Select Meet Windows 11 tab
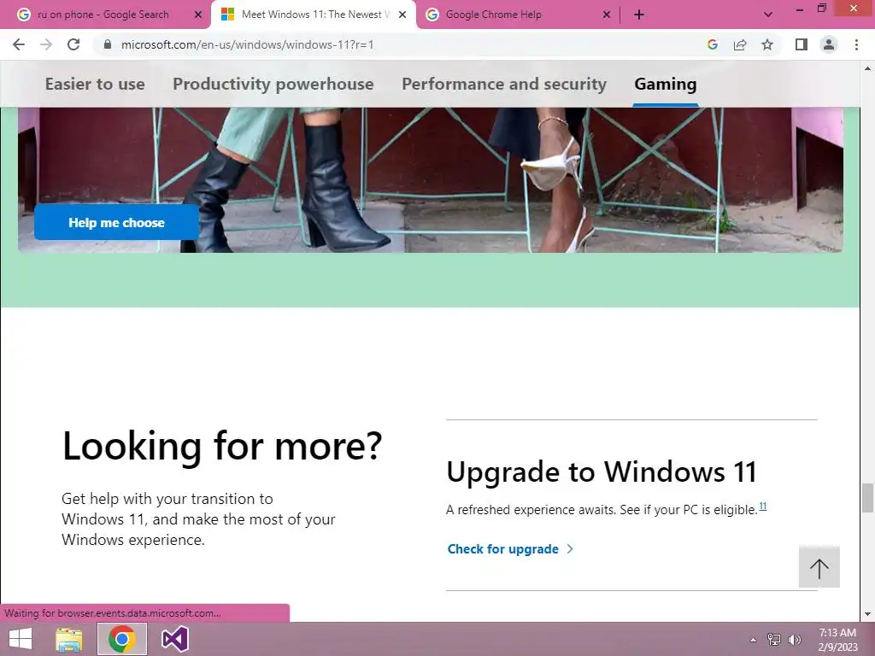The width and height of the screenshot is (875, 656). coord(313,15)
